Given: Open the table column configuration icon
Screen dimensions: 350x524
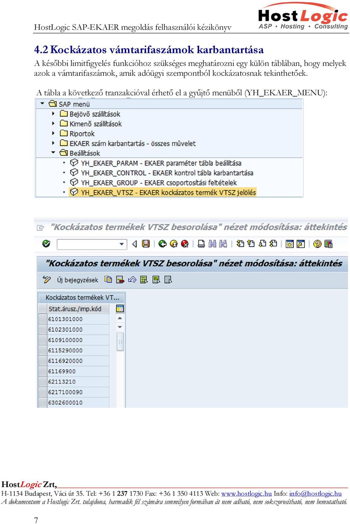Looking at the screenshot, I should tap(120, 309).
